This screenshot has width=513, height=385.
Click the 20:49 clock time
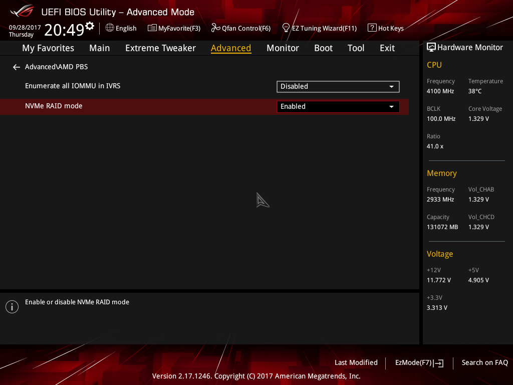pyautogui.click(x=64, y=30)
